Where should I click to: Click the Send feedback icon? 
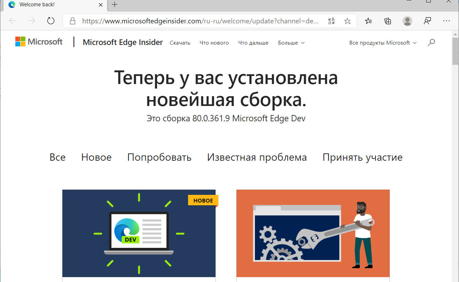coord(427,21)
